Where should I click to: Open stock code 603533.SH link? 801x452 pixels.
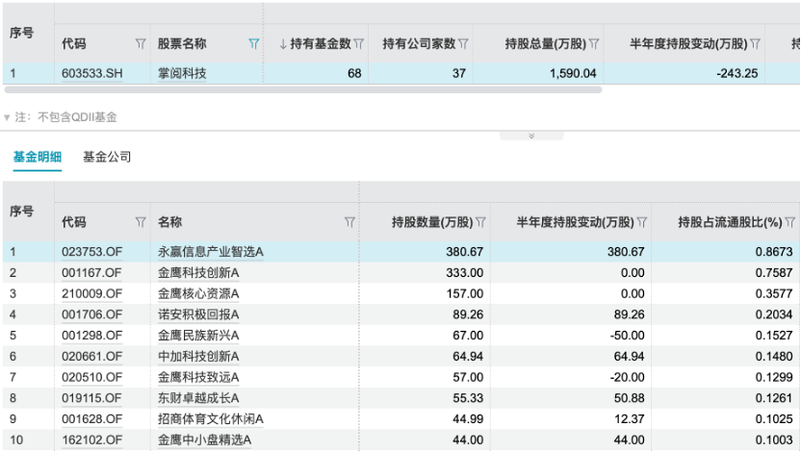pyautogui.click(x=92, y=73)
